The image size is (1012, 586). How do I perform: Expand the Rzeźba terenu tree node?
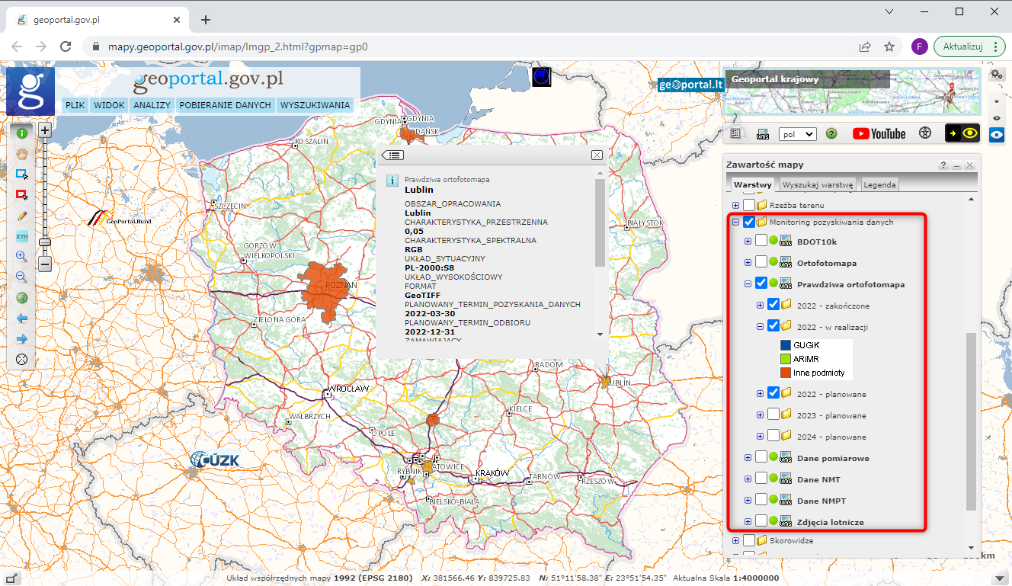tap(735, 204)
